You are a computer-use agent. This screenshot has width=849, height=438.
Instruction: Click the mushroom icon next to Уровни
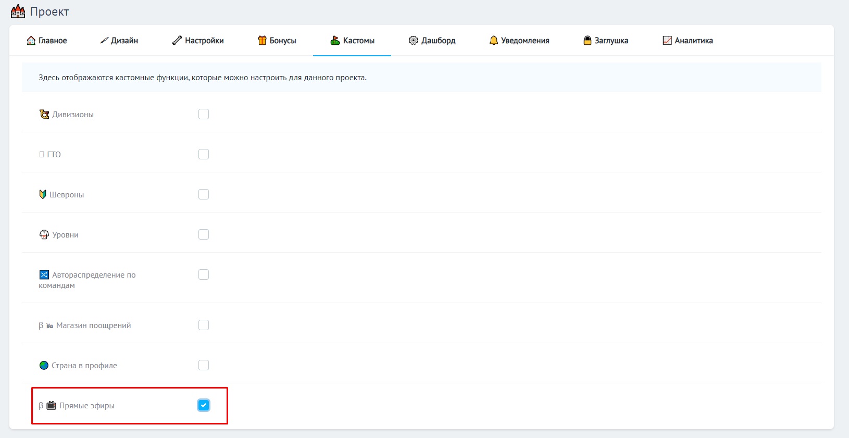tap(44, 234)
